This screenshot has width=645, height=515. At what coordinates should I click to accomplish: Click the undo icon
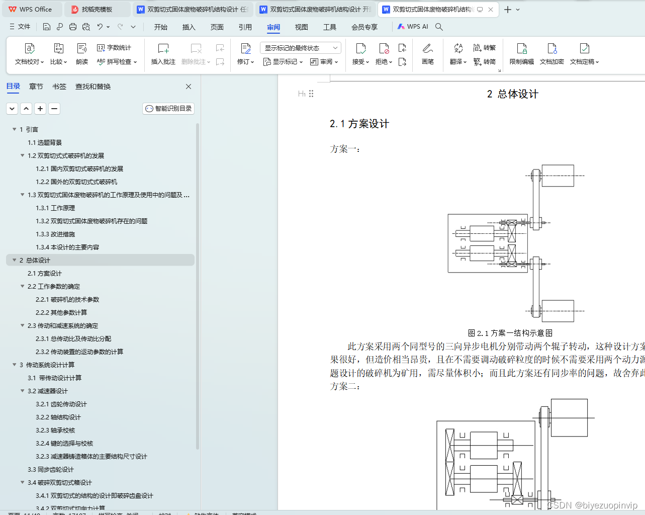100,27
